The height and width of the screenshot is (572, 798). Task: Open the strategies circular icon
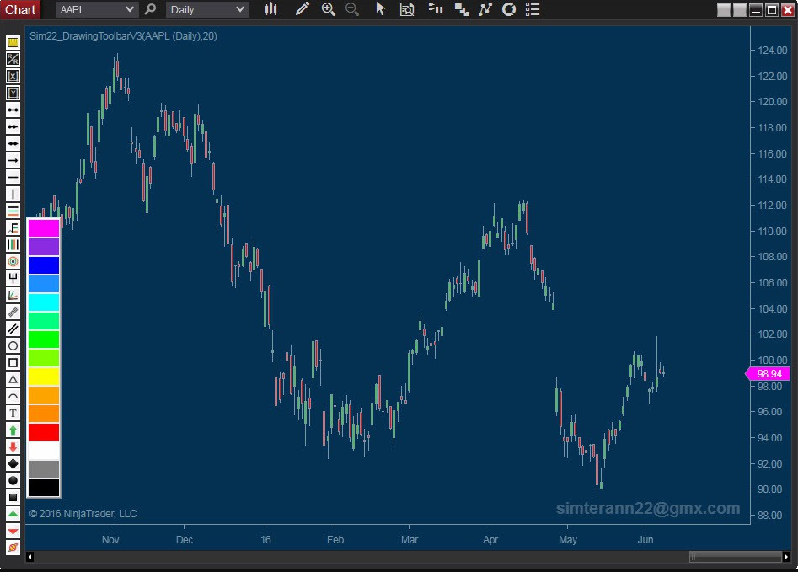click(508, 9)
